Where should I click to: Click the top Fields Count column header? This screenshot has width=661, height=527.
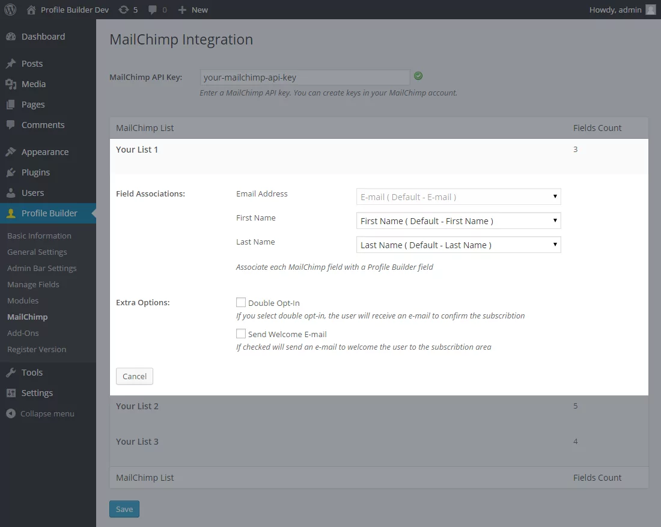tap(597, 128)
